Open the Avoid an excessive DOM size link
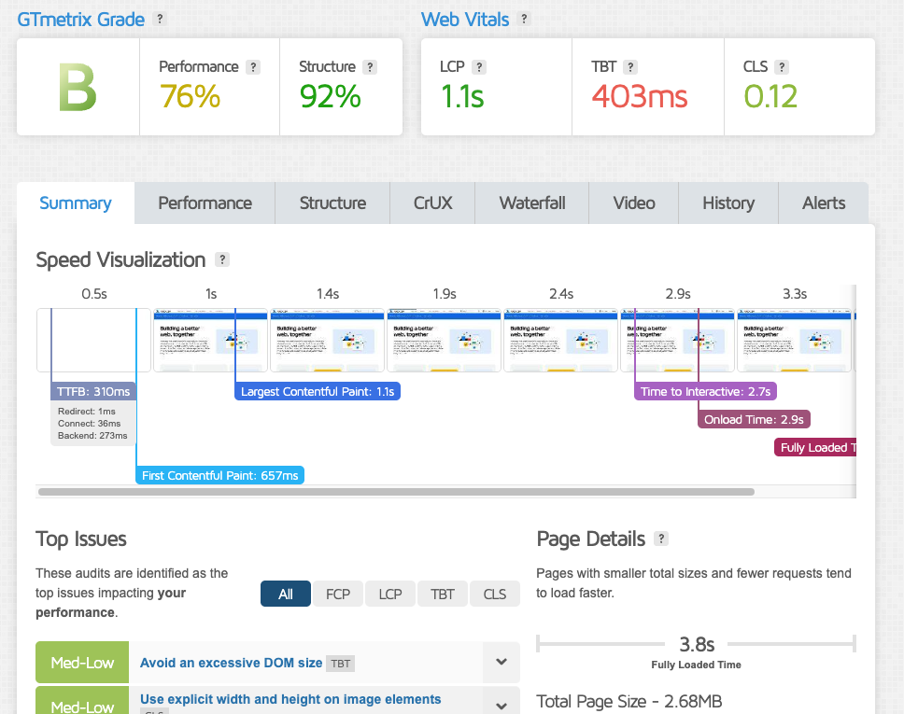The image size is (904, 714). [231, 663]
